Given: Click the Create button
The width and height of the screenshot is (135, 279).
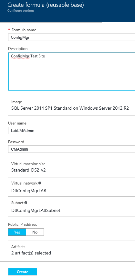Looking at the screenshot, I should click(23, 272).
